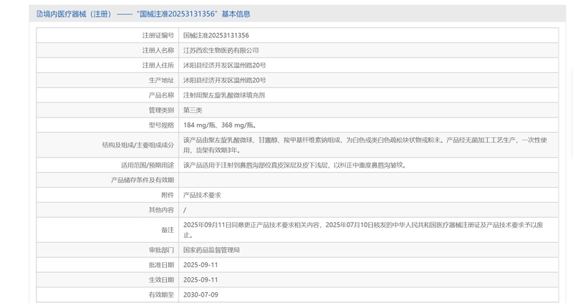Click the 生效日期 value 2025-09-11

[x=201, y=279]
